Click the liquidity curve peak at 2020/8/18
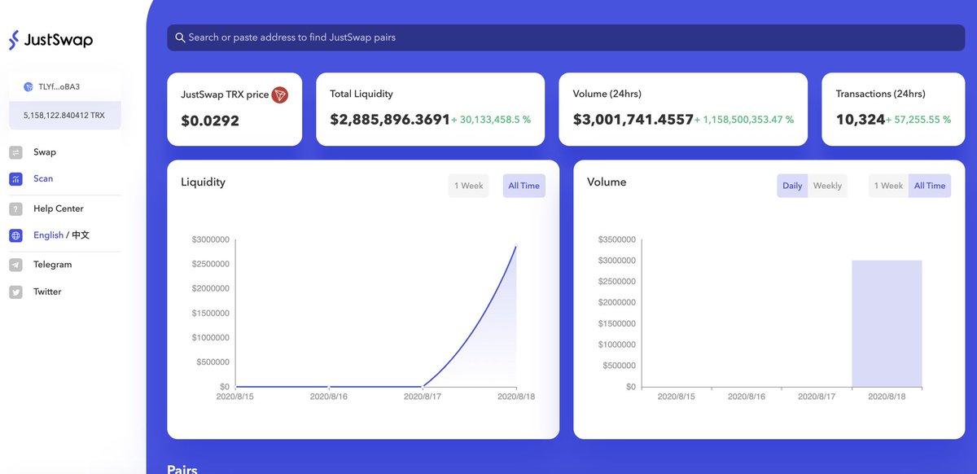 tap(515, 247)
